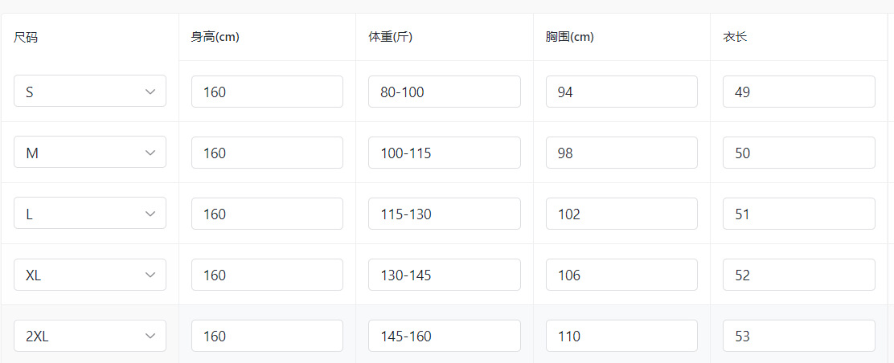Click the garment length field showing 50
Image resolution: width=894 pixels, height=363 pixels.
coord(798,153)
